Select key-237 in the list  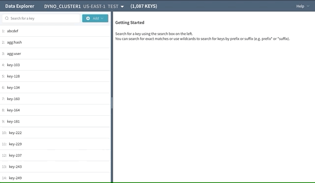click(55, 156)
